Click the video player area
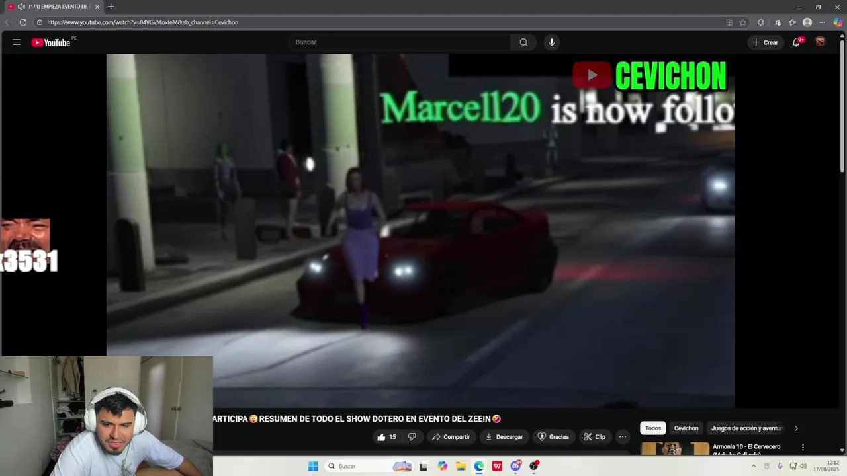847x476 pixels. [x=420, y=231]
